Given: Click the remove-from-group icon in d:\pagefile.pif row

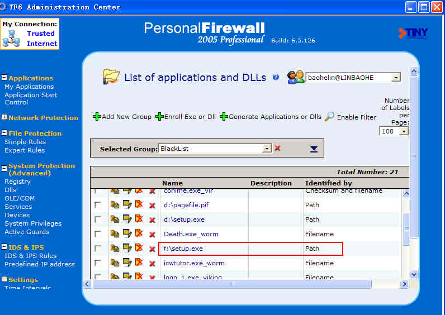Looking at the screenshot, I should (139, 204).
